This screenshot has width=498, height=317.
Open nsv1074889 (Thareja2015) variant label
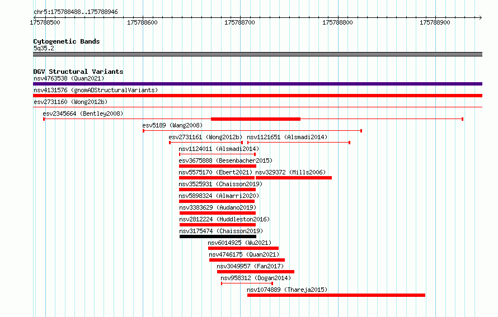(x=287, y=290)
